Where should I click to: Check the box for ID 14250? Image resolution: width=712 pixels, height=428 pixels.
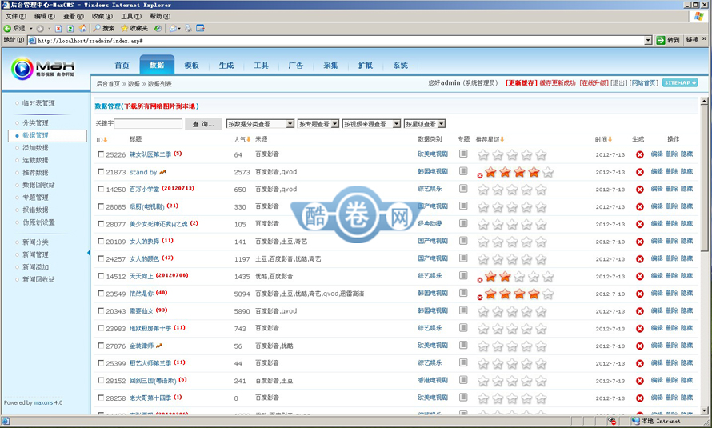tap(101, 190)
